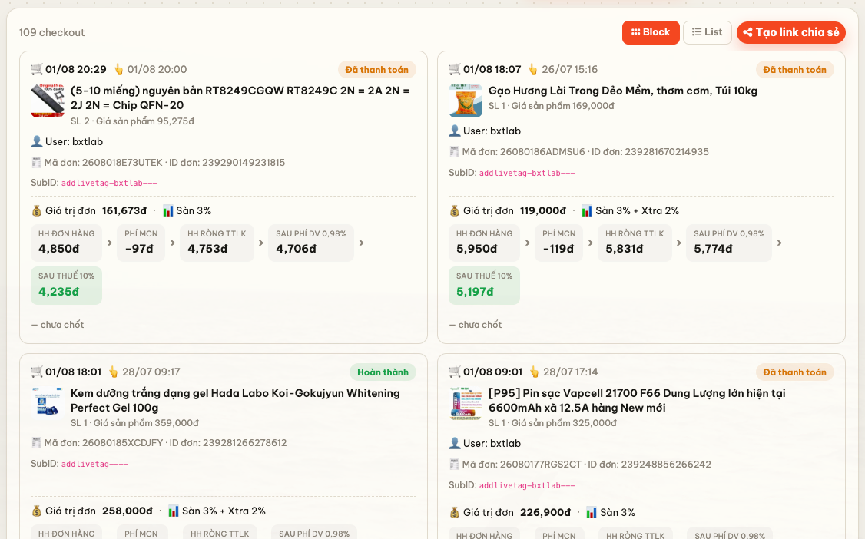Click the money bag icon by 119,000đ
This screenshot has width=865, height=539.
[455, 211]
